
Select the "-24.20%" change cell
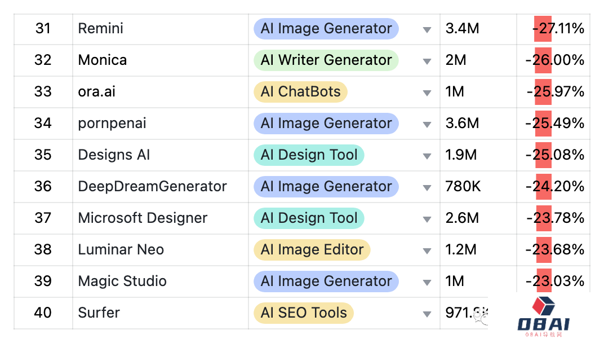click(553, 187)
